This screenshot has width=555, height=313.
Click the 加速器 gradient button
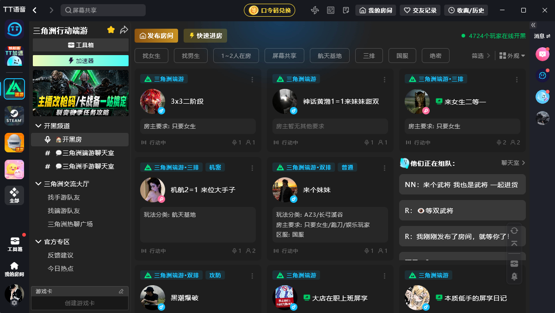click(x=80, y=61)
